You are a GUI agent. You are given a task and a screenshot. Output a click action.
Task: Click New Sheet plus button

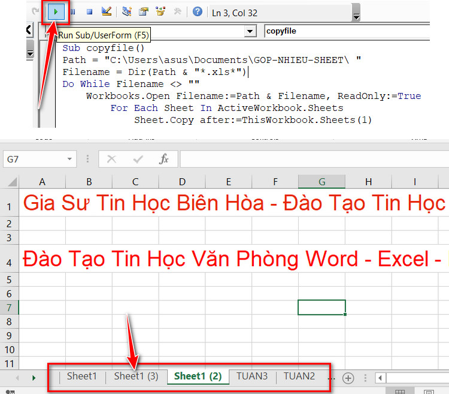pyautogui.click(x=348, y=378)
